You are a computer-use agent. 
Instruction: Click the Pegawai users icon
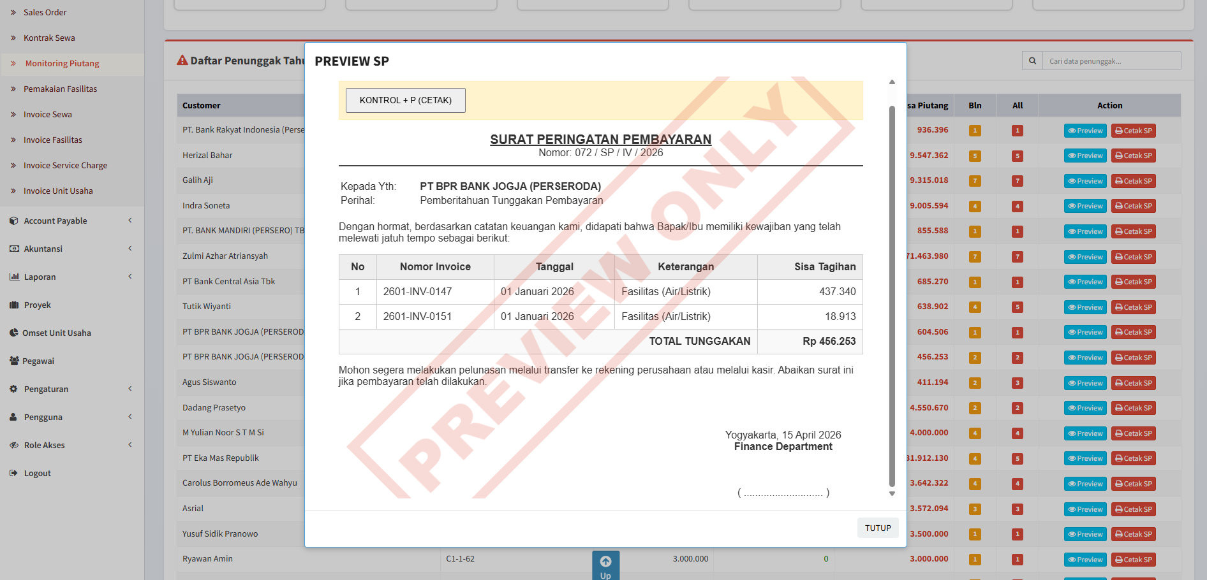[x=14, y=361]
